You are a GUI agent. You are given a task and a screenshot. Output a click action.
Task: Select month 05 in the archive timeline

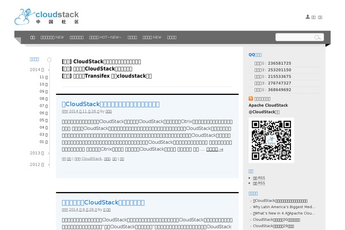click(x=44, y=120)
